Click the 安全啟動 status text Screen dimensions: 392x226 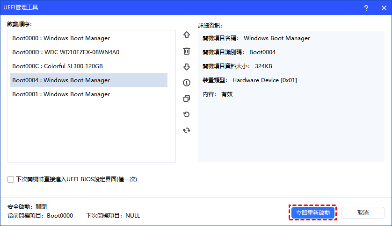tap(27, 206)
